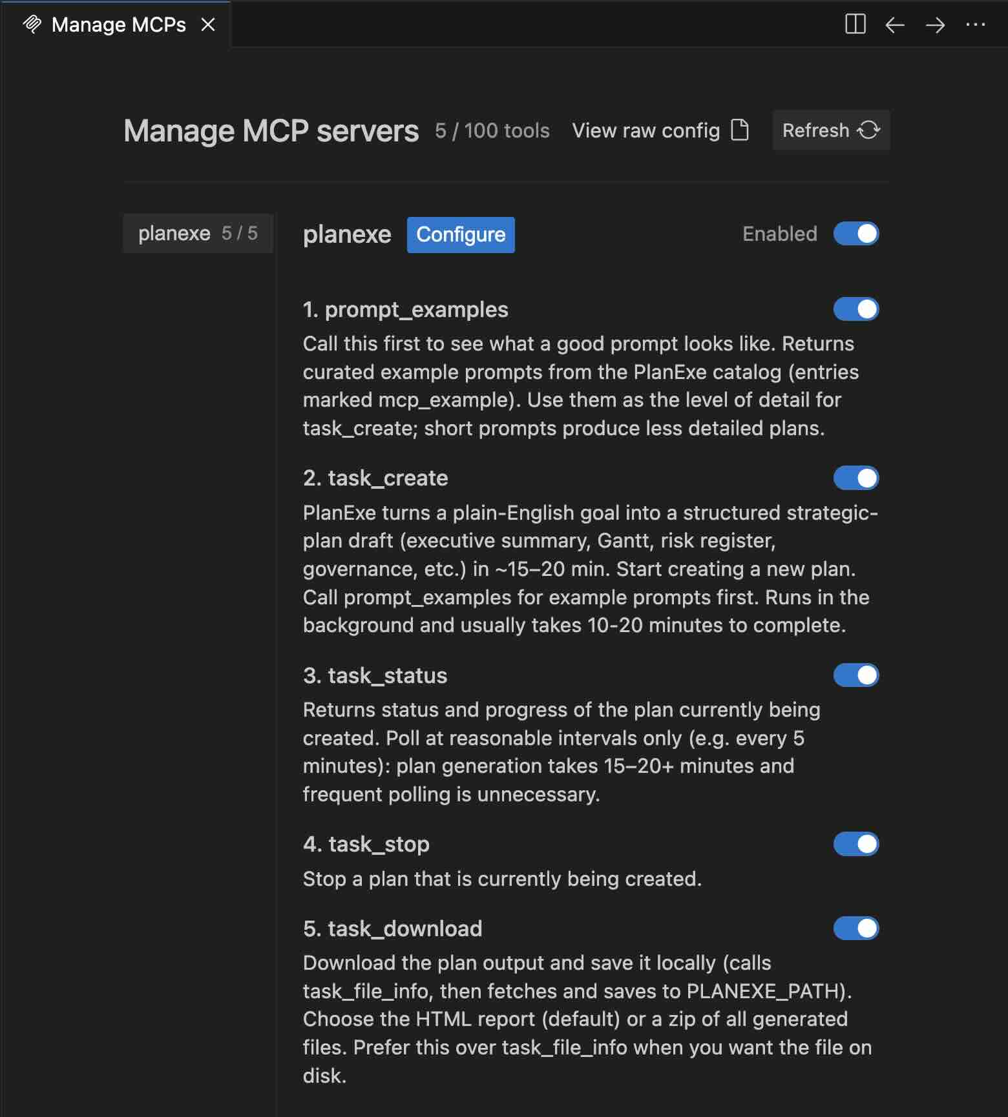Go back with the left arrow icon

[x=895, y=25]
